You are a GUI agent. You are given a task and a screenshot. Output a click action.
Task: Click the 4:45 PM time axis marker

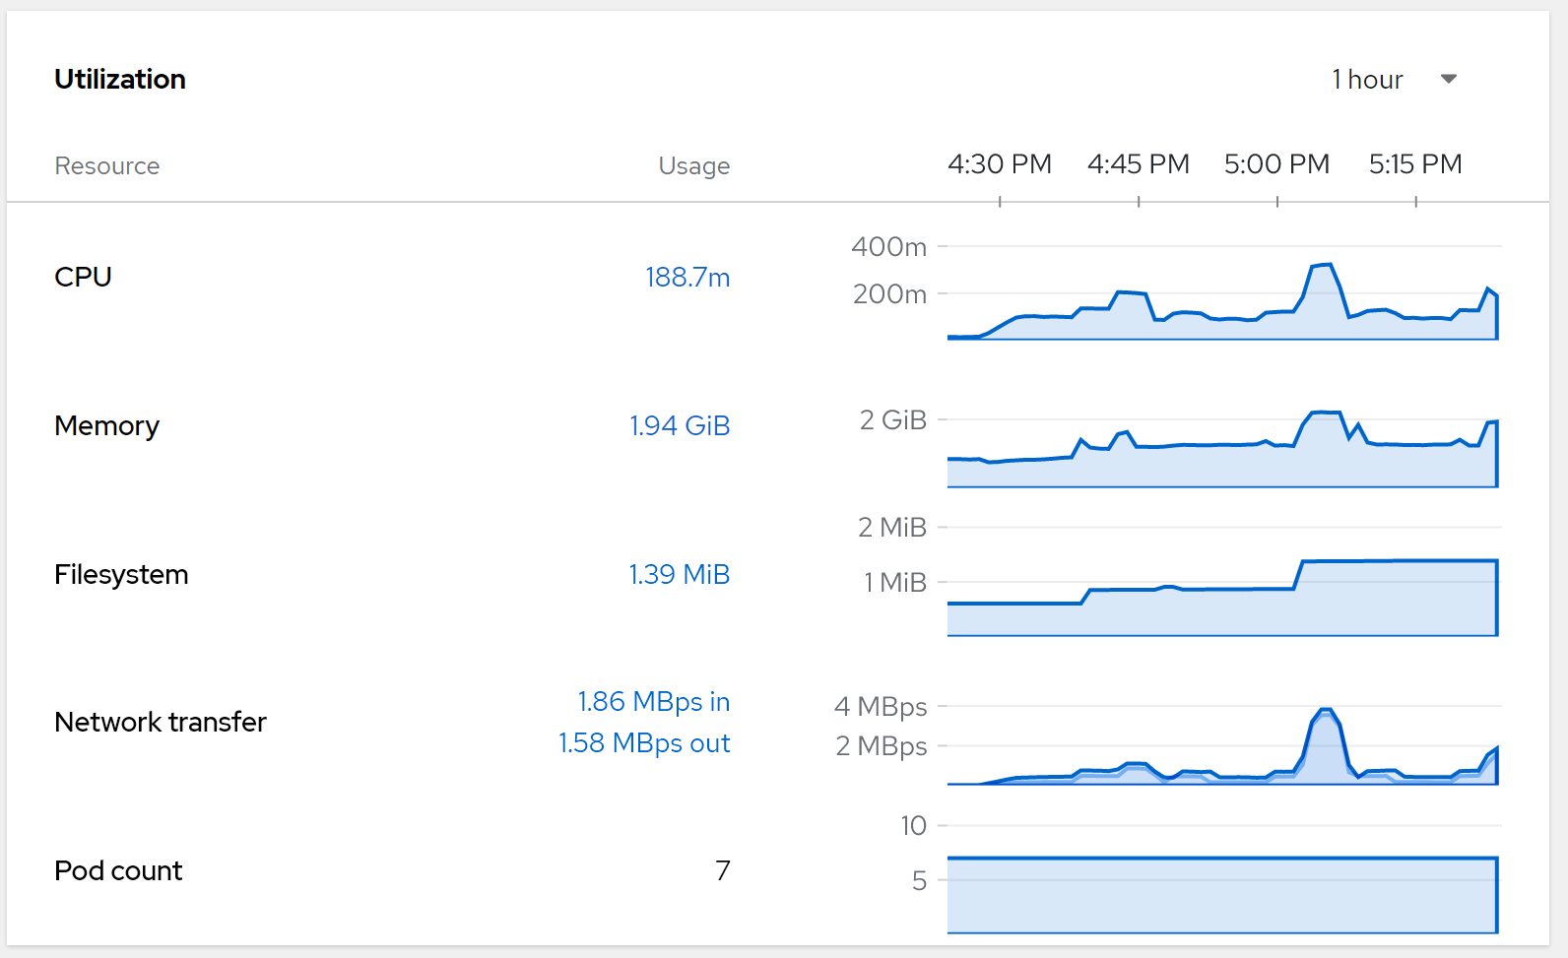[x=1138, y=164]
